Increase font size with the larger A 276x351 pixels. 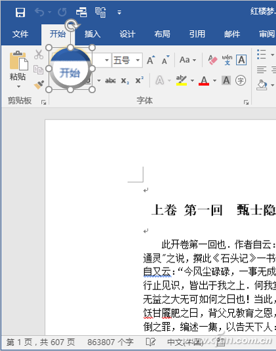(x=151, y=60)
